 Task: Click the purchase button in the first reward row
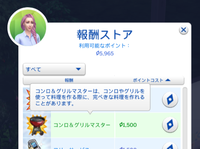click(x=170, y=100)
